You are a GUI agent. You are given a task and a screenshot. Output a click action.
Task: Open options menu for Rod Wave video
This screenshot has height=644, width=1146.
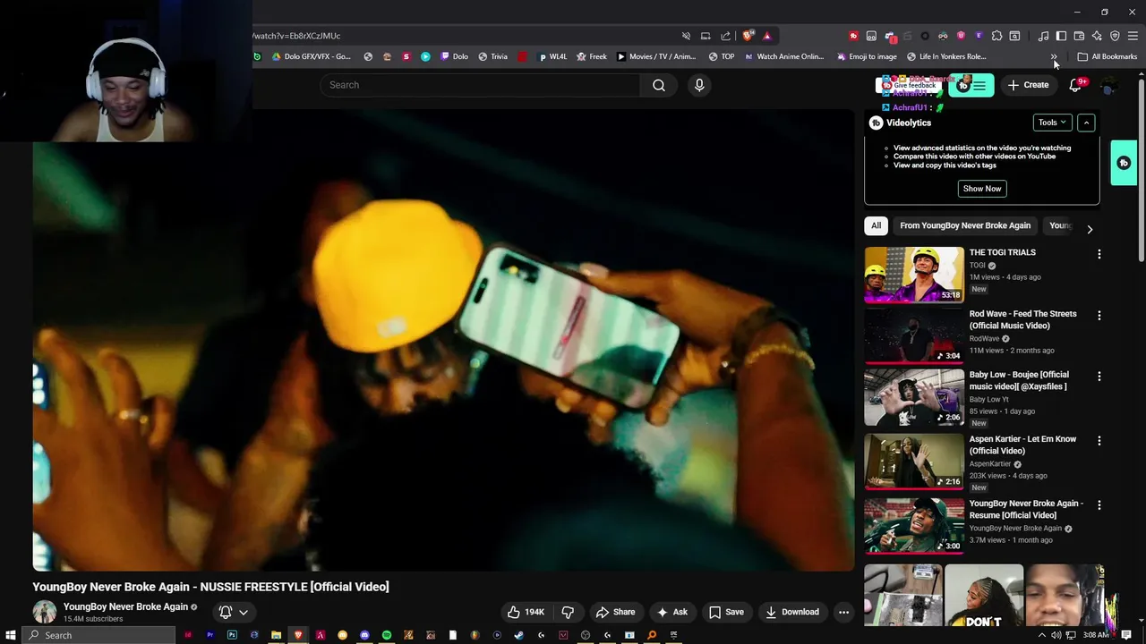[1099, 316]
